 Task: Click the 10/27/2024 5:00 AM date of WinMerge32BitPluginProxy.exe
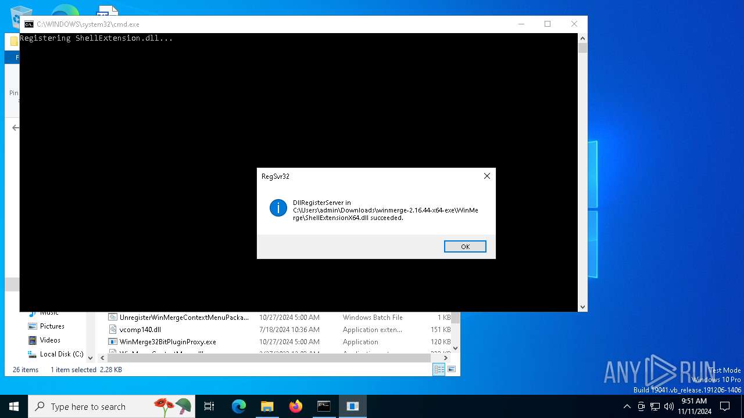(289, 342)
